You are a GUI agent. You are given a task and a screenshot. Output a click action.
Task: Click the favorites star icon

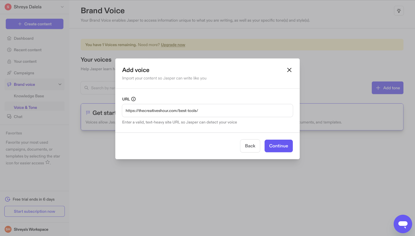click(x=47, y=162)
